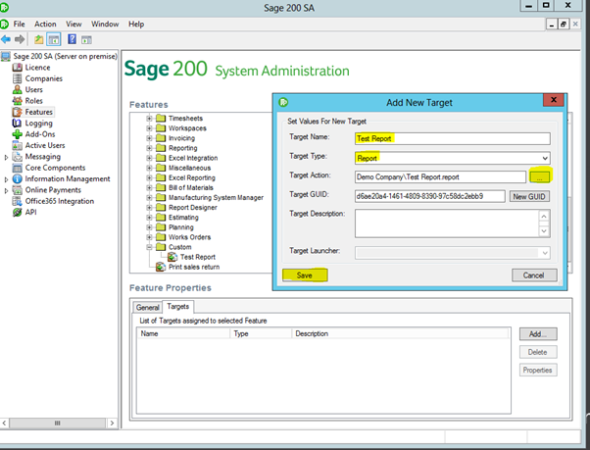Switch to the General tab
590x450 pixels.
pyautogui.click(x=147, y=308)
